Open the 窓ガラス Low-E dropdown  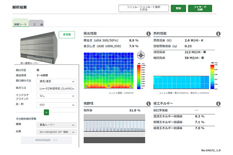pyautogui.click(x=57, y=89)
